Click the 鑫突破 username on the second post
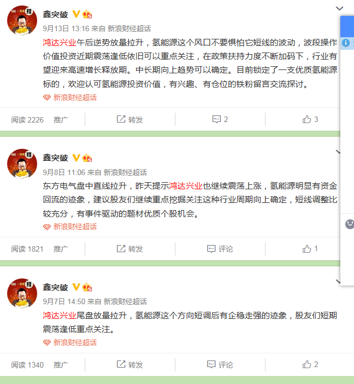 pos(55,158)
